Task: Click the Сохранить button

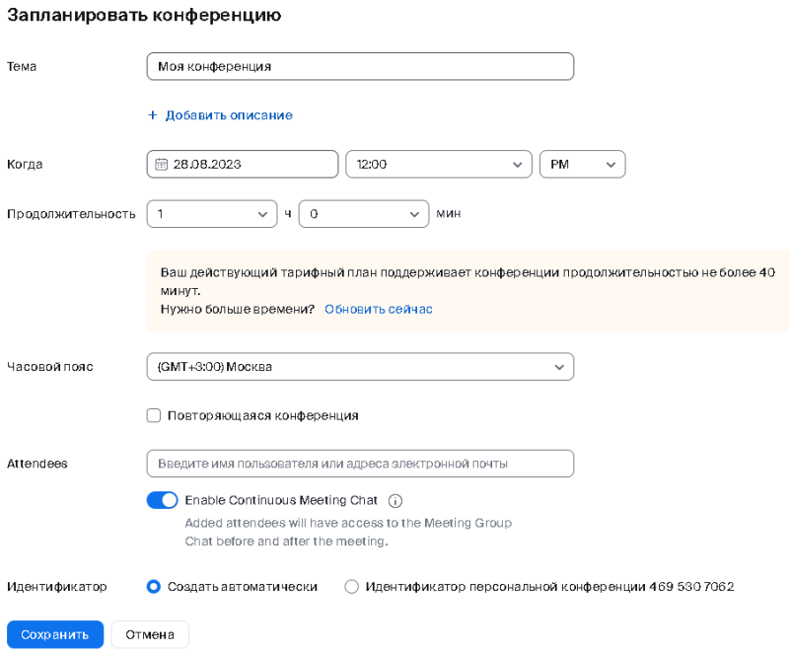Action: tap(55, 634)
